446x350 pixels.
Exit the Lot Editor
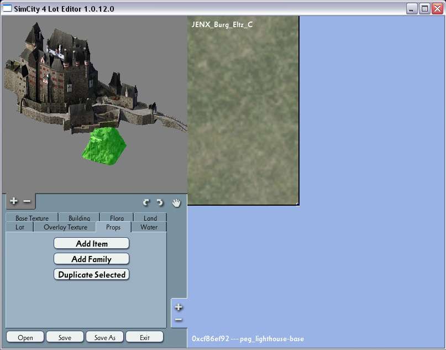(144, 337)
